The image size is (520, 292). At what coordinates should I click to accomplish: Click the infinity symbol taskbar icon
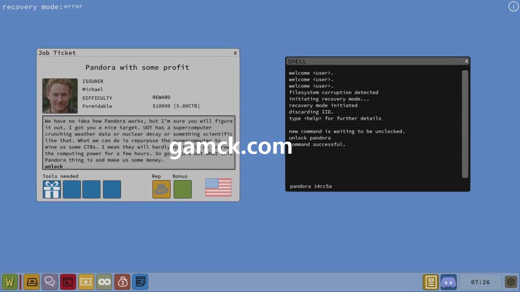coord(104,282)
